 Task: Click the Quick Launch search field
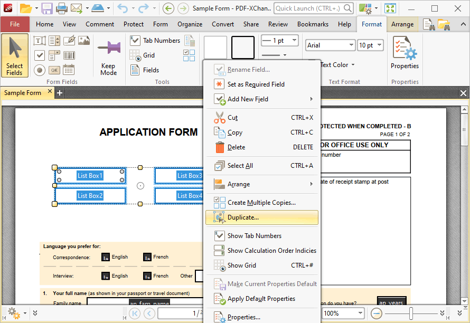click(x=313, y=8)
